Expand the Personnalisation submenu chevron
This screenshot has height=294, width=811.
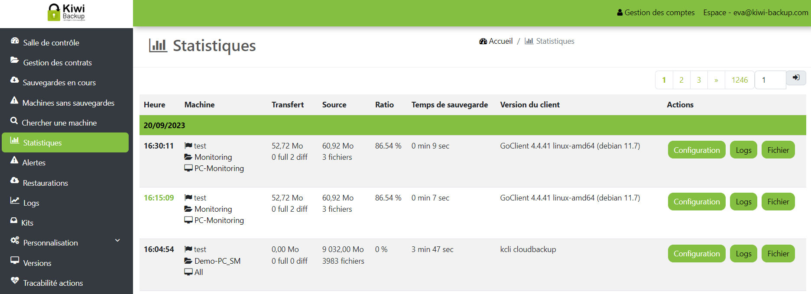point(117,241)
